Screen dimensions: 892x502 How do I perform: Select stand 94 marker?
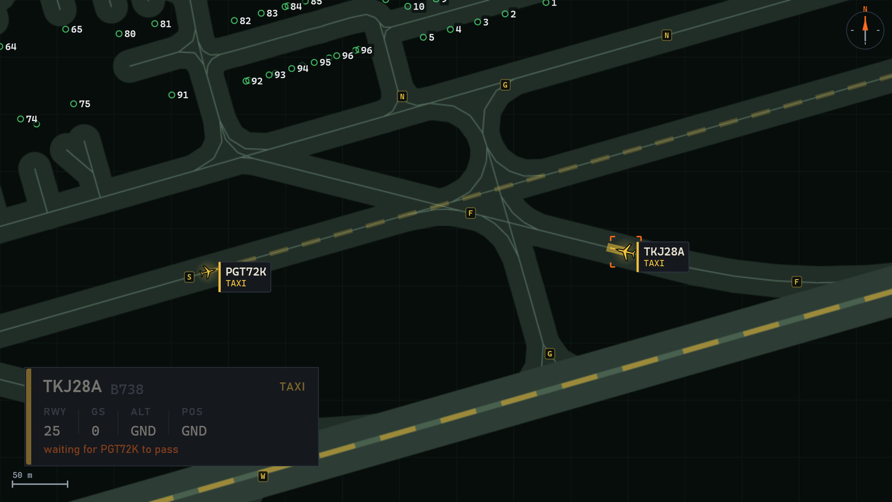292,69
